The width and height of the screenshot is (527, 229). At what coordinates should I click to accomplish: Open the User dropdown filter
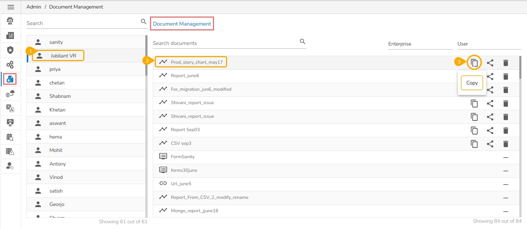click(489, 44)
